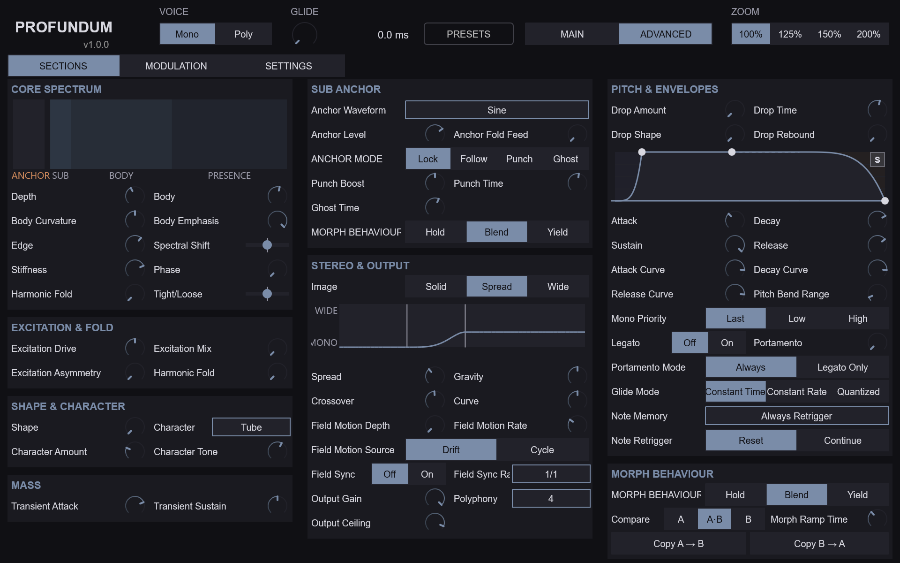
Task: Click the envelope end node at bottom right
Action: click(x=885, y=201)
